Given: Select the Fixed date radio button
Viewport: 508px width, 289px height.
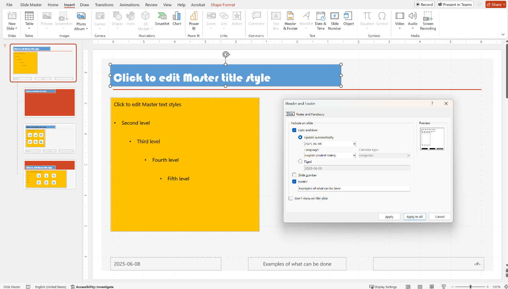Looking at the screenshot, I should pyautogui.click(x=300, y=161).
